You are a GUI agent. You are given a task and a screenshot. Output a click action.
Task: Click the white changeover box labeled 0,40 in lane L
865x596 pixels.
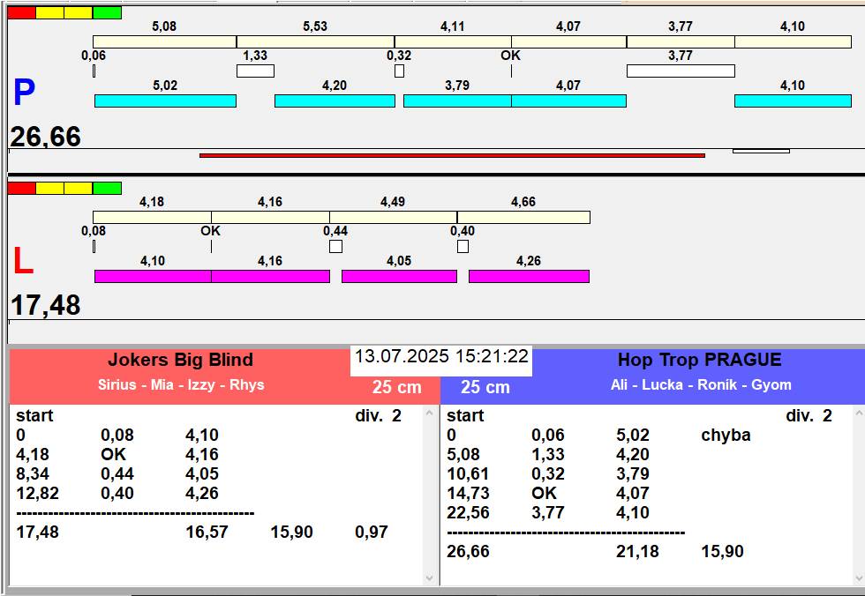pyautogui.click(x=463, y=246)
